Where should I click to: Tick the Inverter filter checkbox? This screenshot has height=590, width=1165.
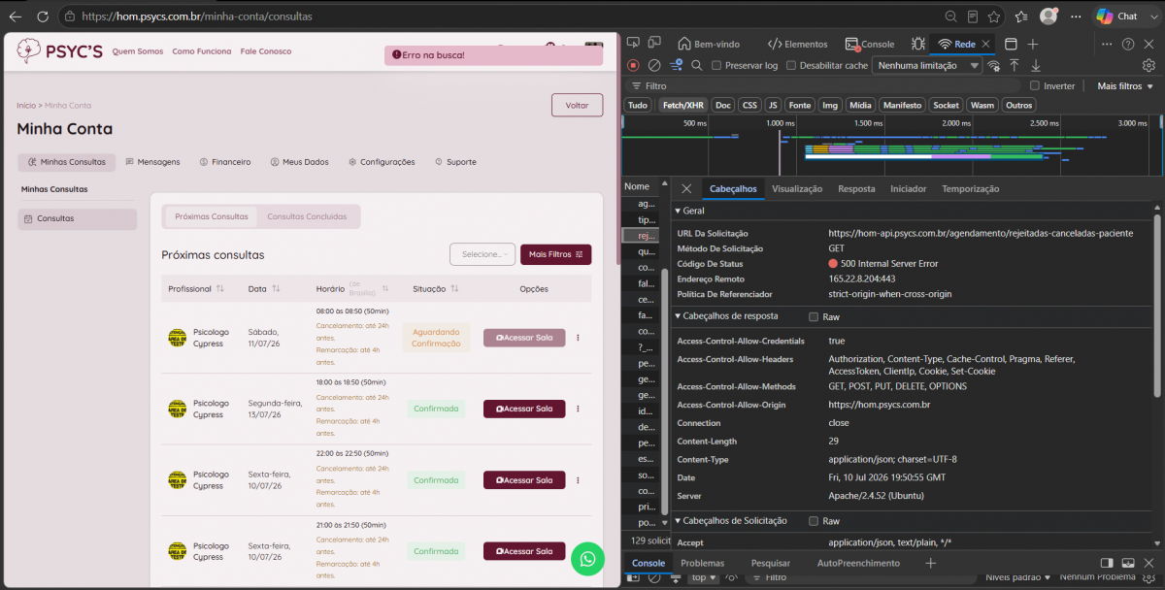[x=1035, y=85]
